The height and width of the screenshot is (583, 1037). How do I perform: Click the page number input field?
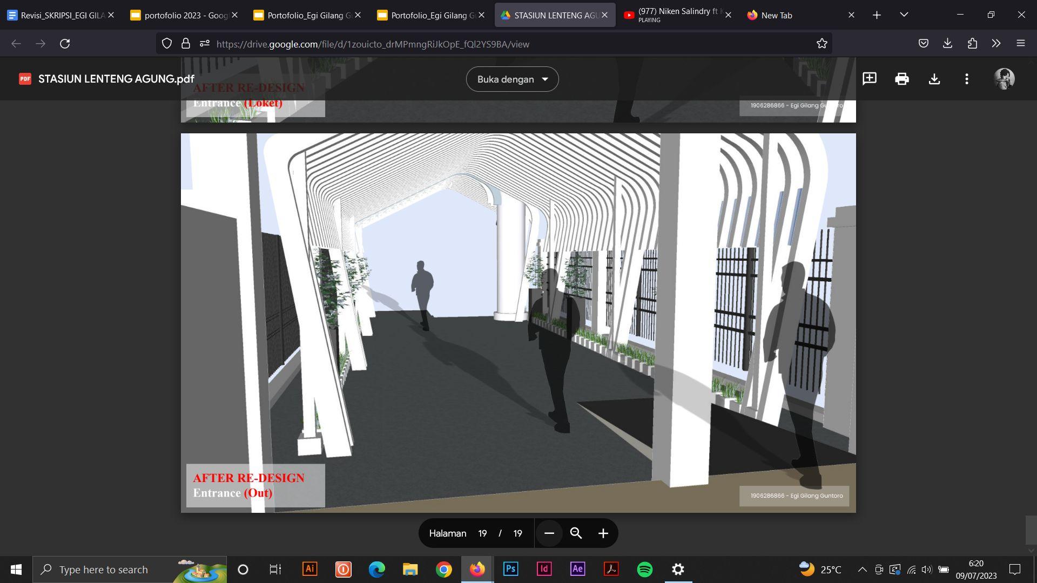pyautogui.click(x=482, y=533)
